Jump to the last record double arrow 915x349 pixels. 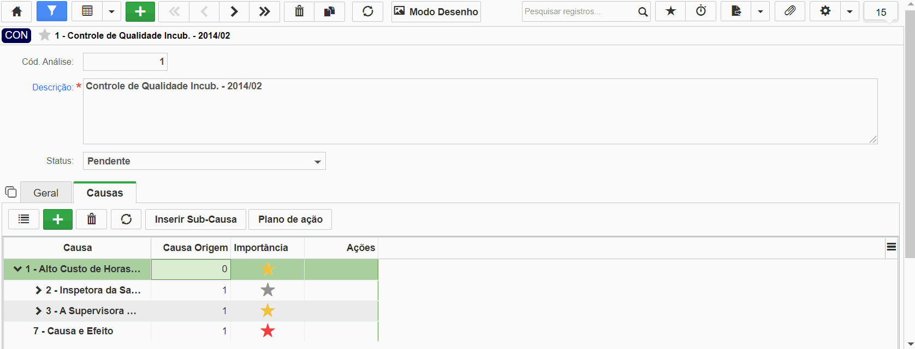click(x=265, y=11)
